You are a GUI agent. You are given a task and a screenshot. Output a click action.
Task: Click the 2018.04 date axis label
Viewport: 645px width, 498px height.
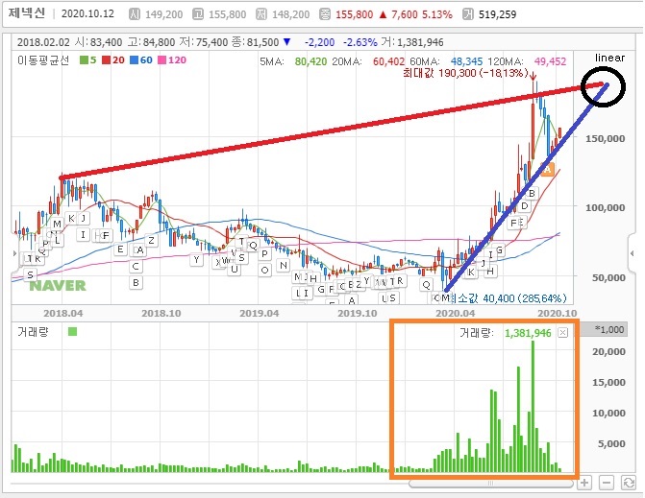pos(62,314)
